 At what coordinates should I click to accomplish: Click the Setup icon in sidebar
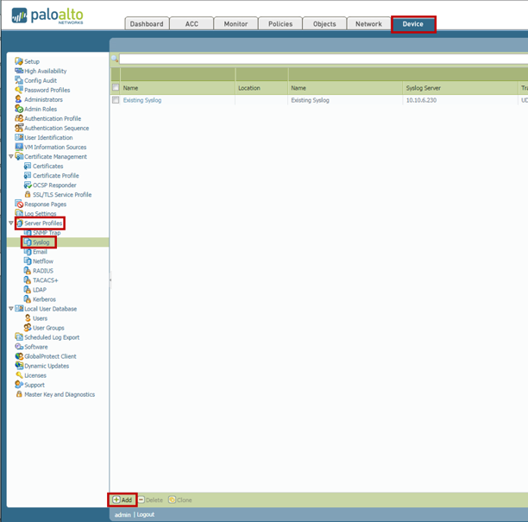[19, 61]
